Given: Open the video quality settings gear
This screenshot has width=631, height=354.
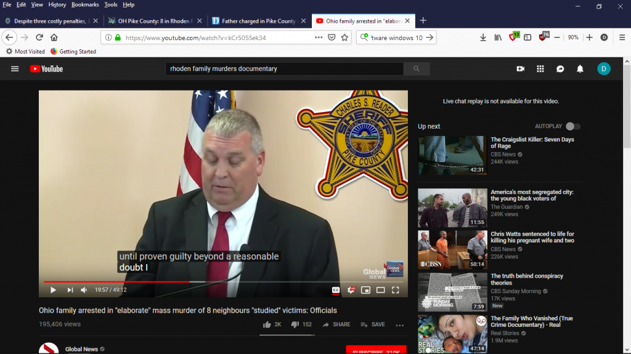Looking at the screenshot, I should 351,290.
